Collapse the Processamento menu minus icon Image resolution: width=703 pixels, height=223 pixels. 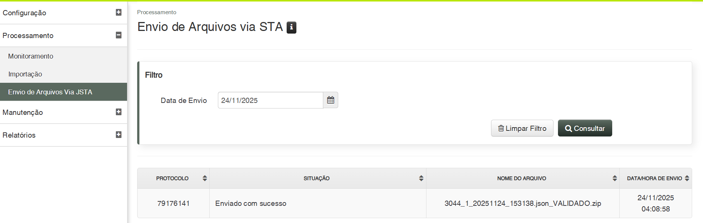click(x=118, y=35)
